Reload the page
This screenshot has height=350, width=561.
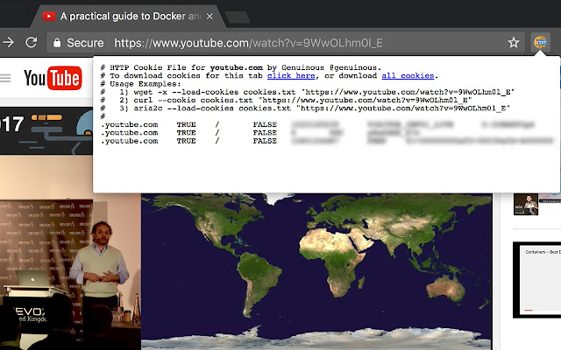pos(32,42)
